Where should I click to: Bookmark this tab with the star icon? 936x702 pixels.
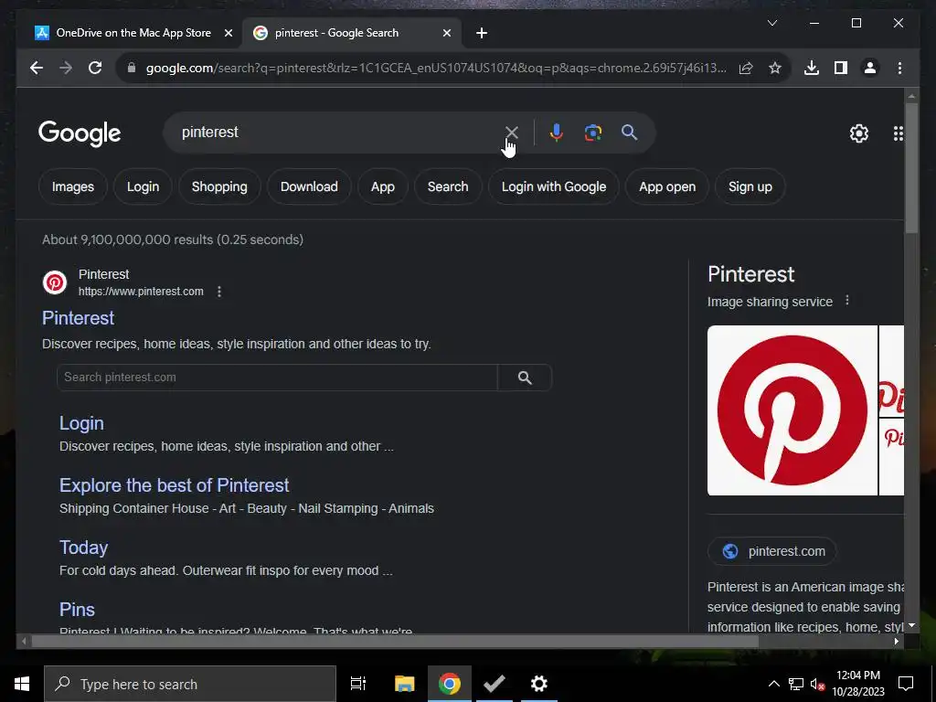pyautogui.click(x=775, y=68)
